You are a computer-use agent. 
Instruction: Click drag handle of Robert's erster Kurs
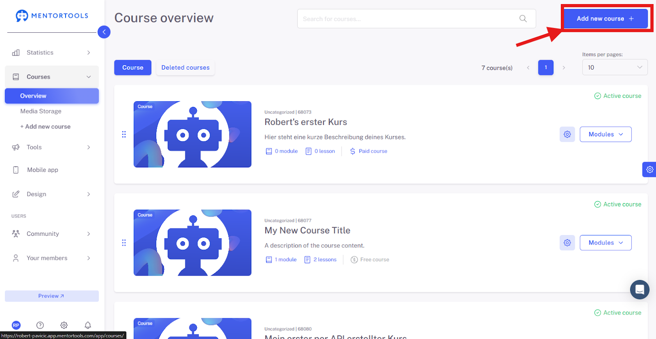pos(124,134)
